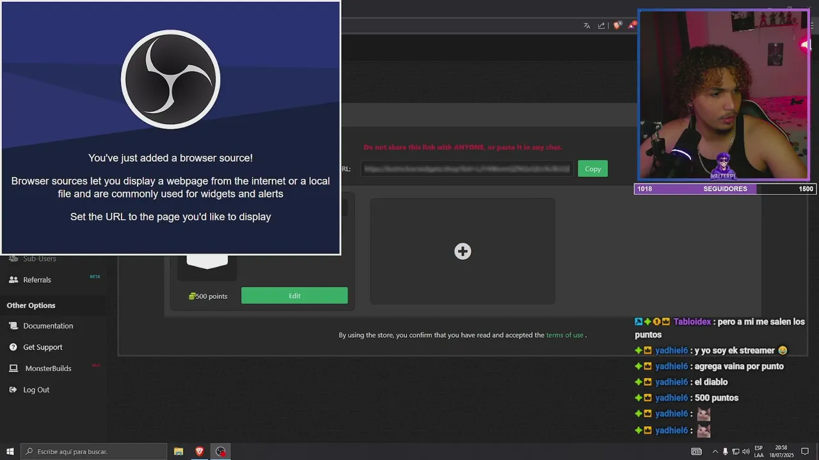Click the green points stack icon by 500 points
This screenshot has height=460, width=819.
(191, 296)
